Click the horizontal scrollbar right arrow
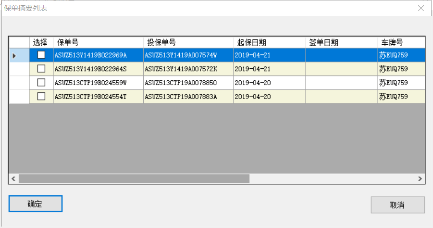This screenshot has width=433, height=228. (x=420, y=178)
